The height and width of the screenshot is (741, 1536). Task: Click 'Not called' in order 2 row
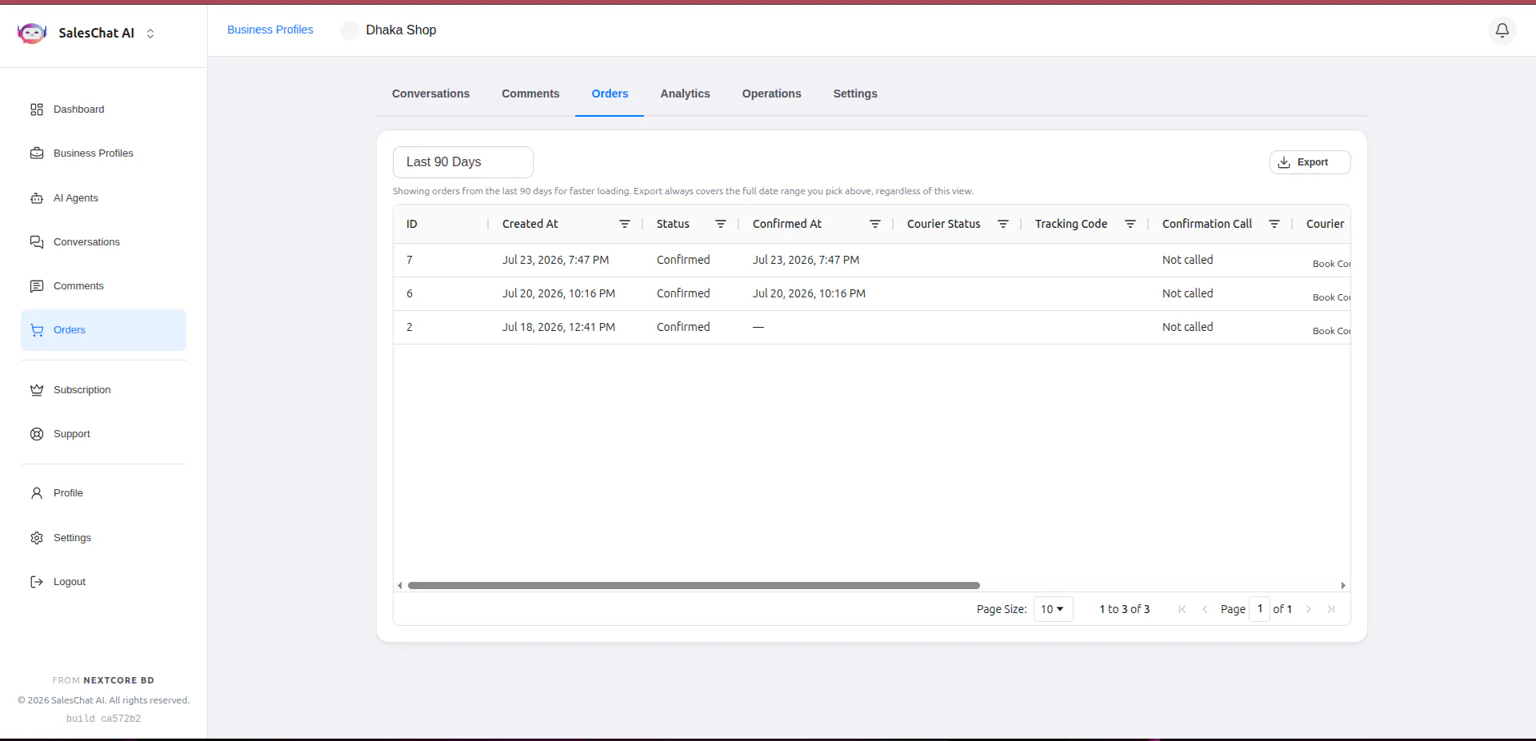point(1187,327)
